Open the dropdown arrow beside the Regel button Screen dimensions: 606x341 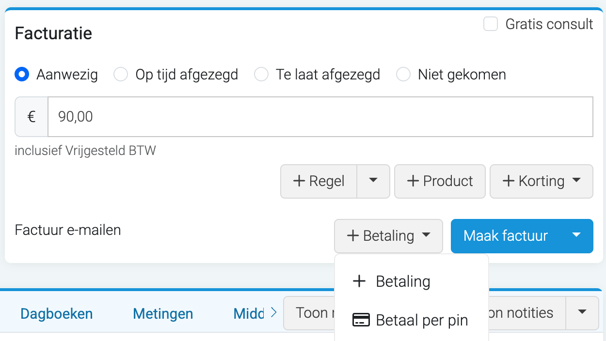pyautogui.click(x=373, y=181)
